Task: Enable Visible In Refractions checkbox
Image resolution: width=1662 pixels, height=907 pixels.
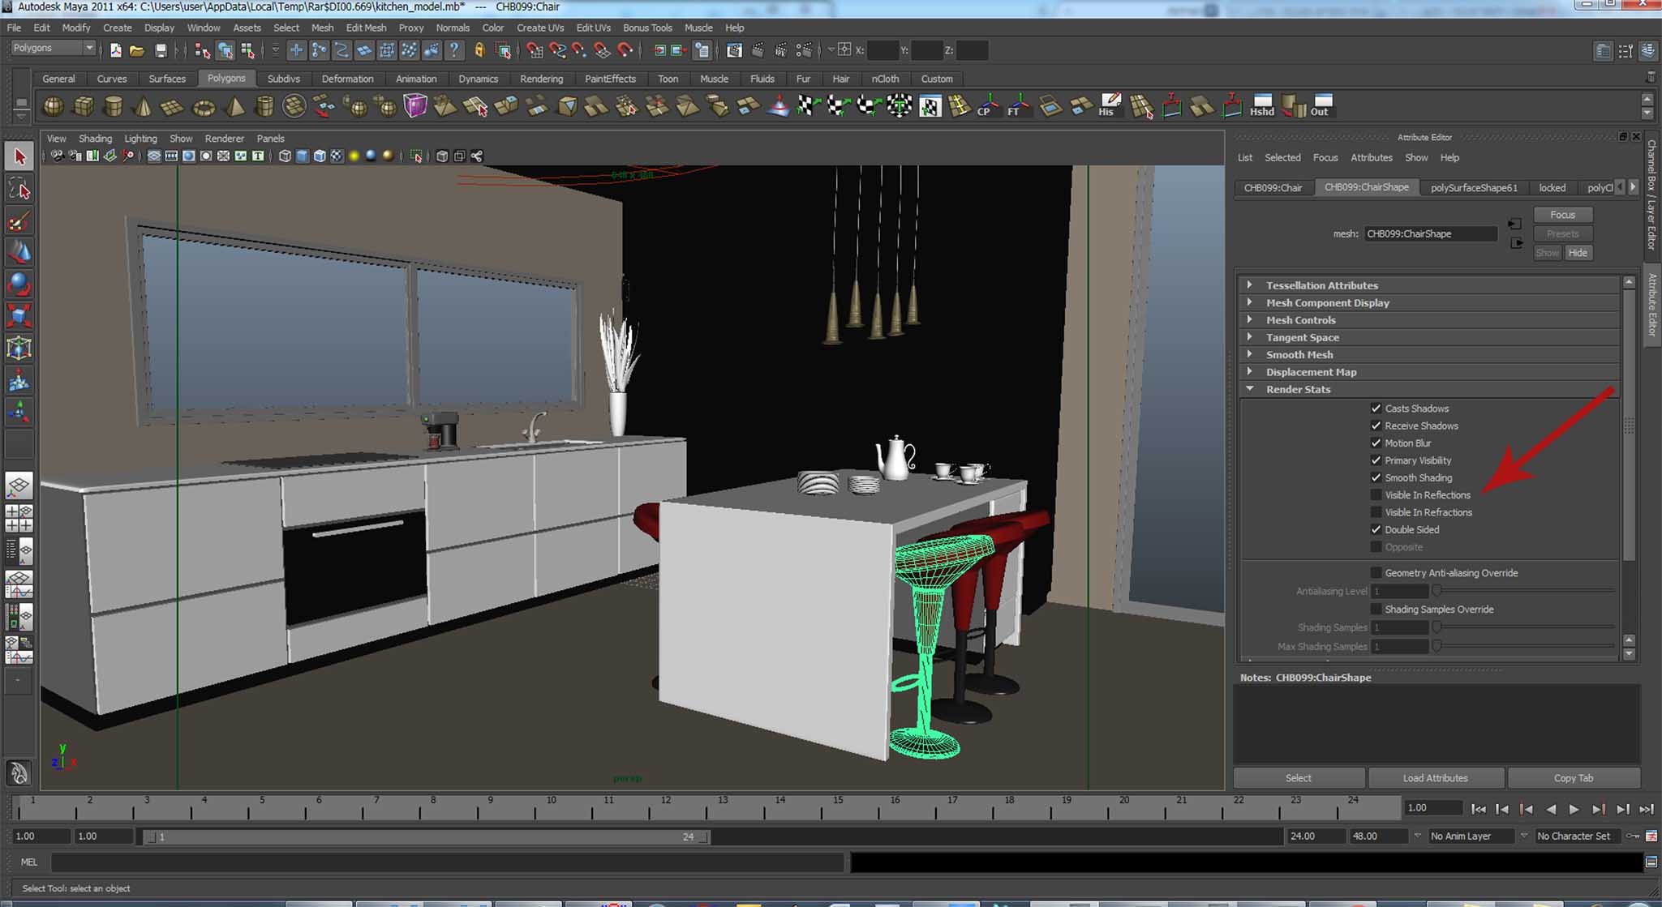Action: (1376, 512)
